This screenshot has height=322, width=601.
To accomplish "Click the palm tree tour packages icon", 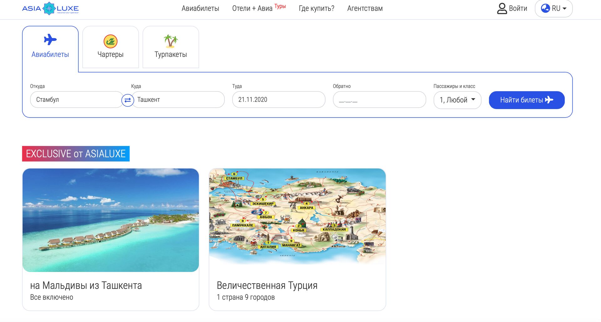I will (171, 41).
